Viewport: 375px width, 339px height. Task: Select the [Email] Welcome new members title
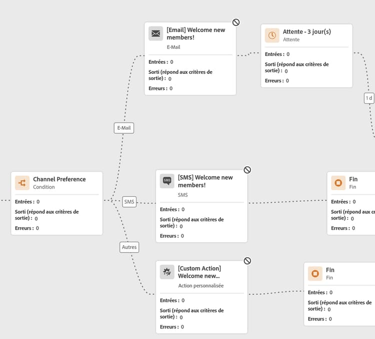(x=195, y=33)
